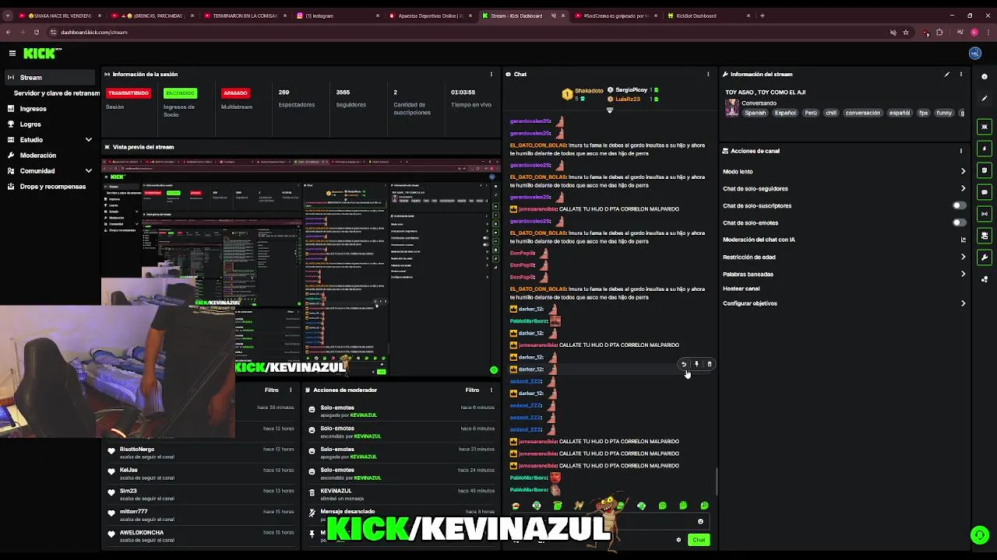Click the info icon in the right sidebar
This screenshot has height=560, width=997.
[x=985, y=76]
